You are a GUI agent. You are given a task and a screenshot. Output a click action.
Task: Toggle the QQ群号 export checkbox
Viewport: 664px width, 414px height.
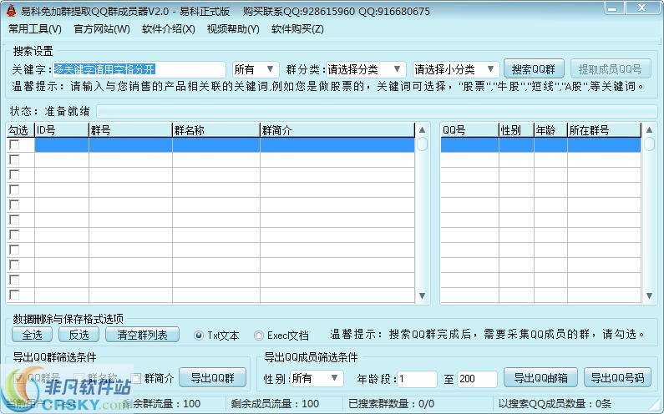(x=19, y=377)
